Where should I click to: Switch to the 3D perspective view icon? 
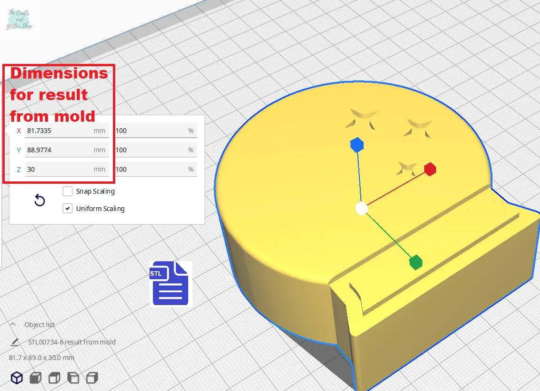(17, 377)
